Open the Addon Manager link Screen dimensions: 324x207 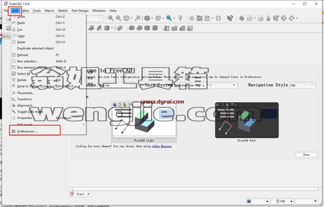tap(162, 146)
